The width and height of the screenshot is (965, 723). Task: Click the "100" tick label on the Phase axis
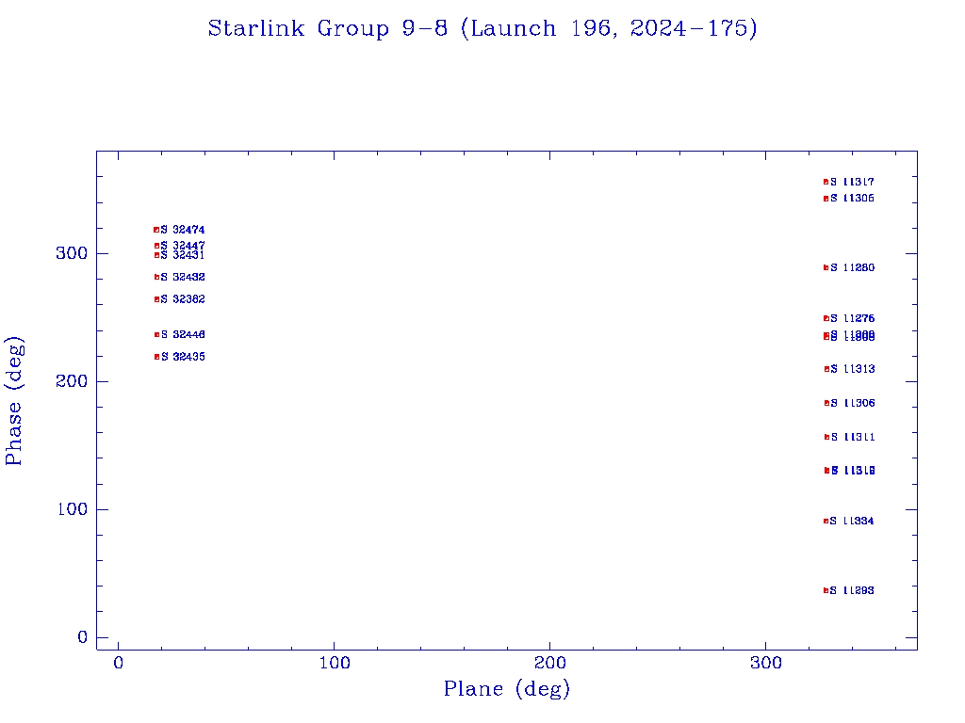click(72, 509)
